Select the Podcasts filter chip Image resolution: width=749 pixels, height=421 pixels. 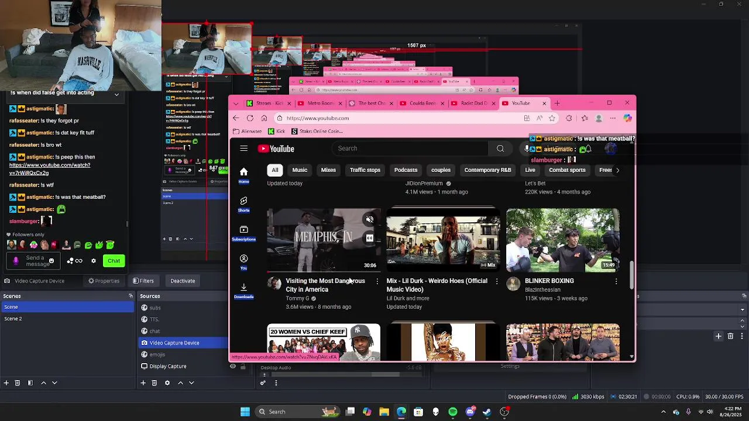(x=406, y=170)
